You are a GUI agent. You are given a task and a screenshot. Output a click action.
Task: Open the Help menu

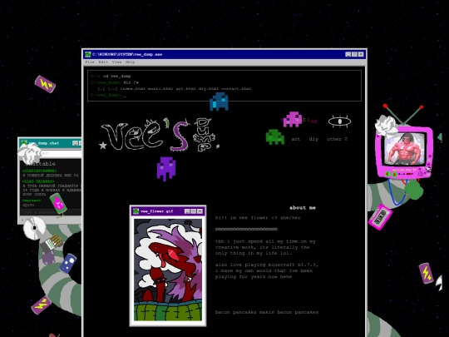click(130, 62)
